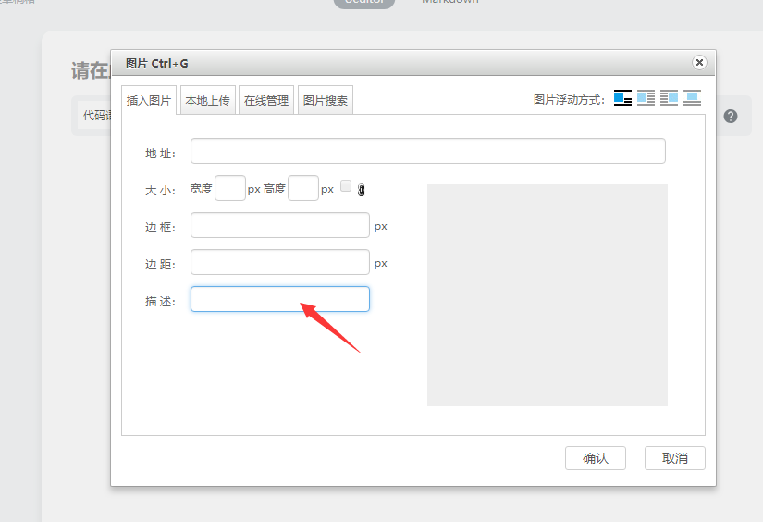The image size is (763, 522).
Task: Select the default image float style icon
Action: point(622,98)
